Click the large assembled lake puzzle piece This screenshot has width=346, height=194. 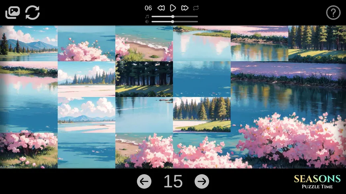tap(288, 115)
